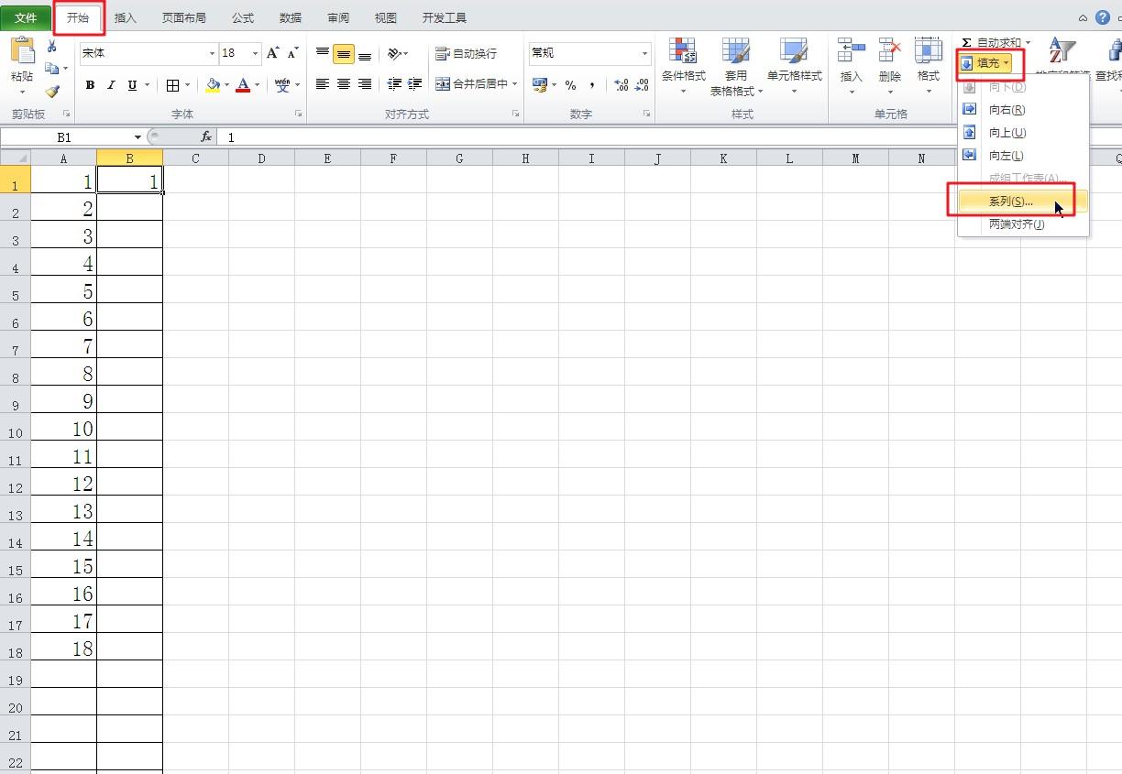The height and width of the screenshot is (774, 1122).
Task: Click the Insert cells (插入) icon
Action: (852, 49)
